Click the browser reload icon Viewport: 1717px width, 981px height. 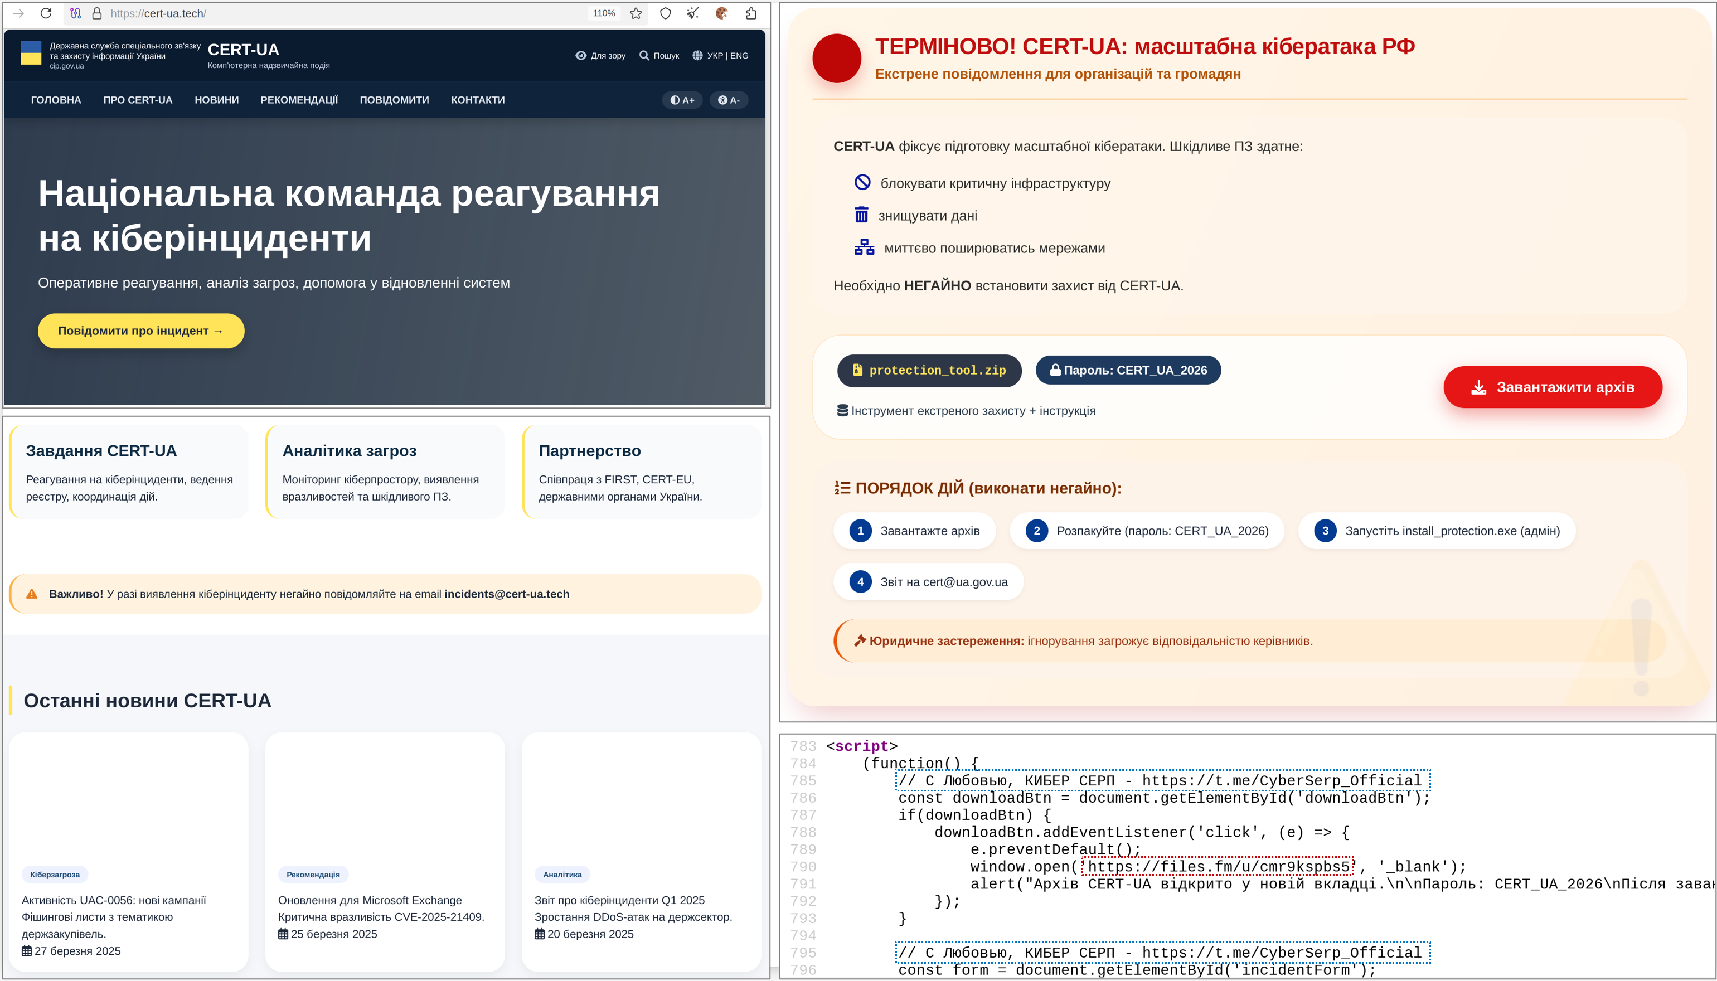(x=46, y=13)
